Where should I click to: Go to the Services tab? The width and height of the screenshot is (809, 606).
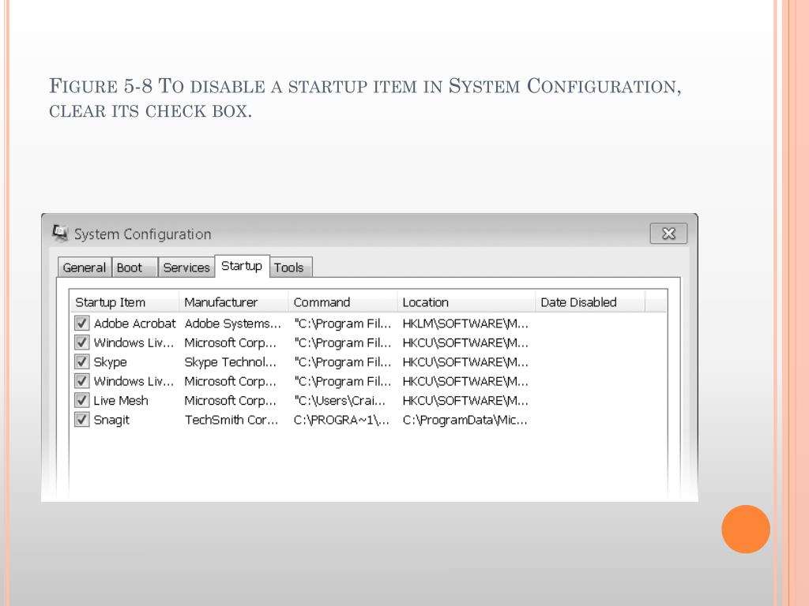pos(186,267)
